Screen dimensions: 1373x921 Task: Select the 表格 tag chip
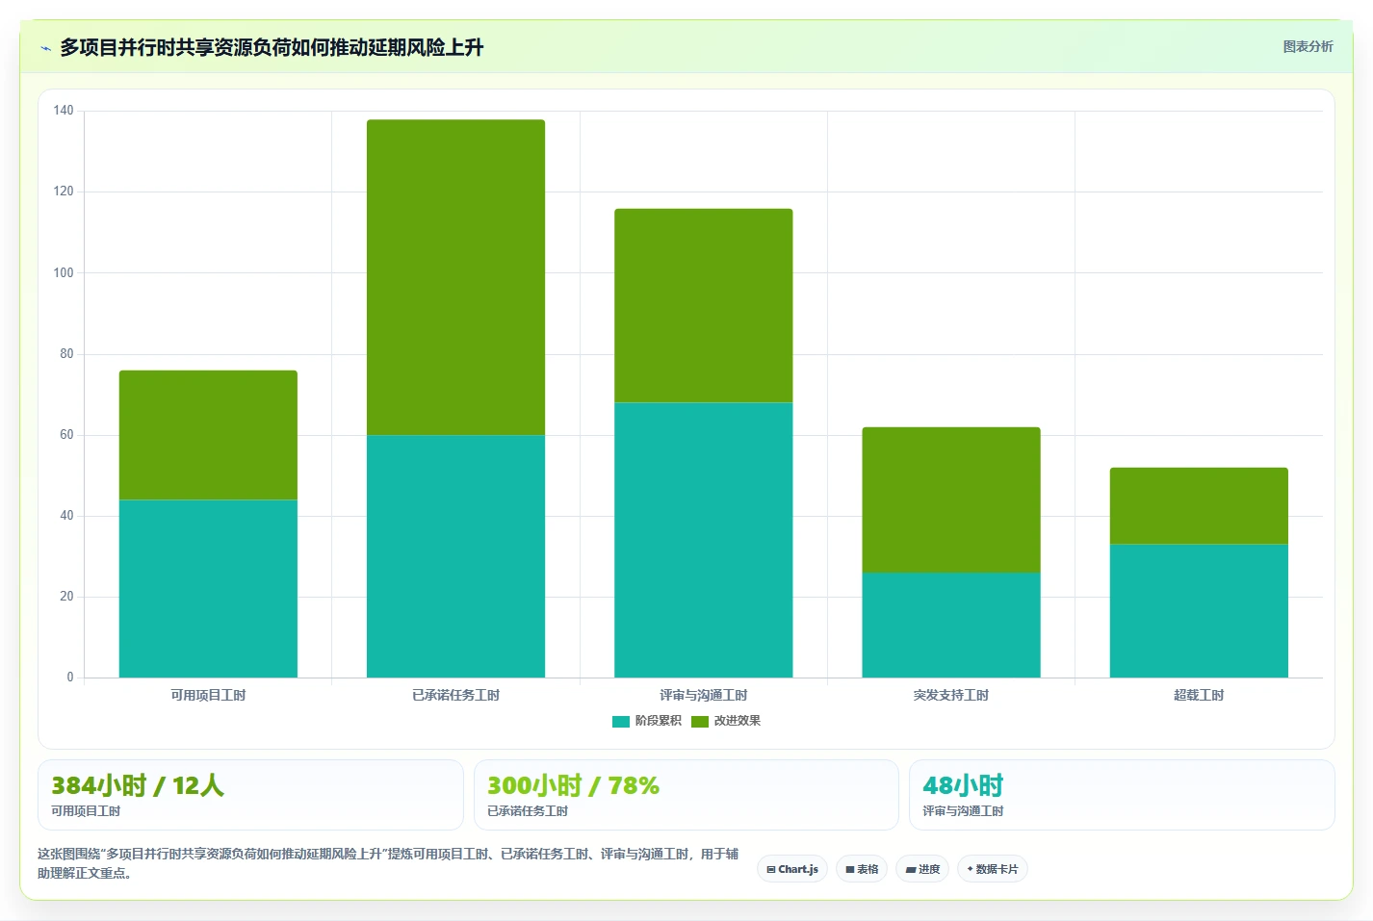pos(862,869)
